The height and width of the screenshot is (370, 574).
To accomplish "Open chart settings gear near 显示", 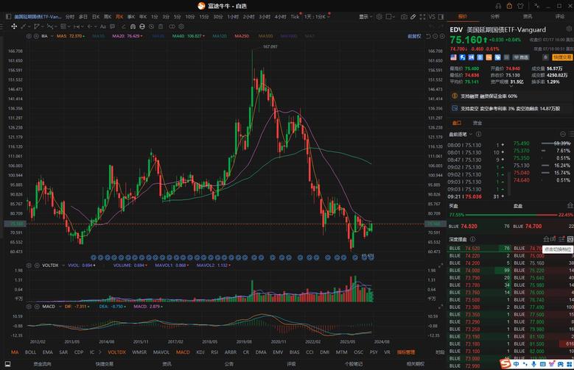I will tap(379, 17).
